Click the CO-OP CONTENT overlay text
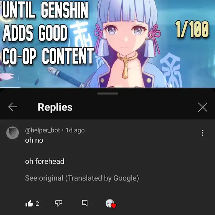 48,56
